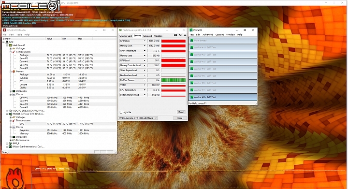Open the Options menu in Prime95

[x=219, y=35]
